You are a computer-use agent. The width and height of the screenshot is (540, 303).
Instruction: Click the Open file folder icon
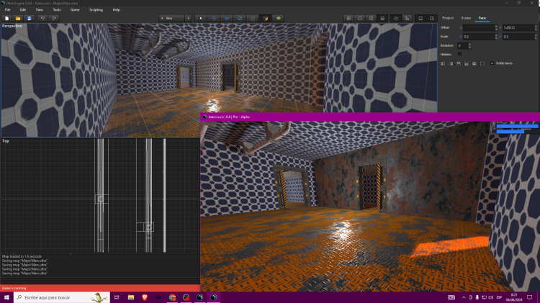[18, 17]
